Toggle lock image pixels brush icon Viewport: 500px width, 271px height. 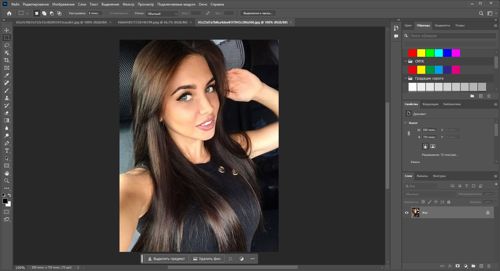429,202
